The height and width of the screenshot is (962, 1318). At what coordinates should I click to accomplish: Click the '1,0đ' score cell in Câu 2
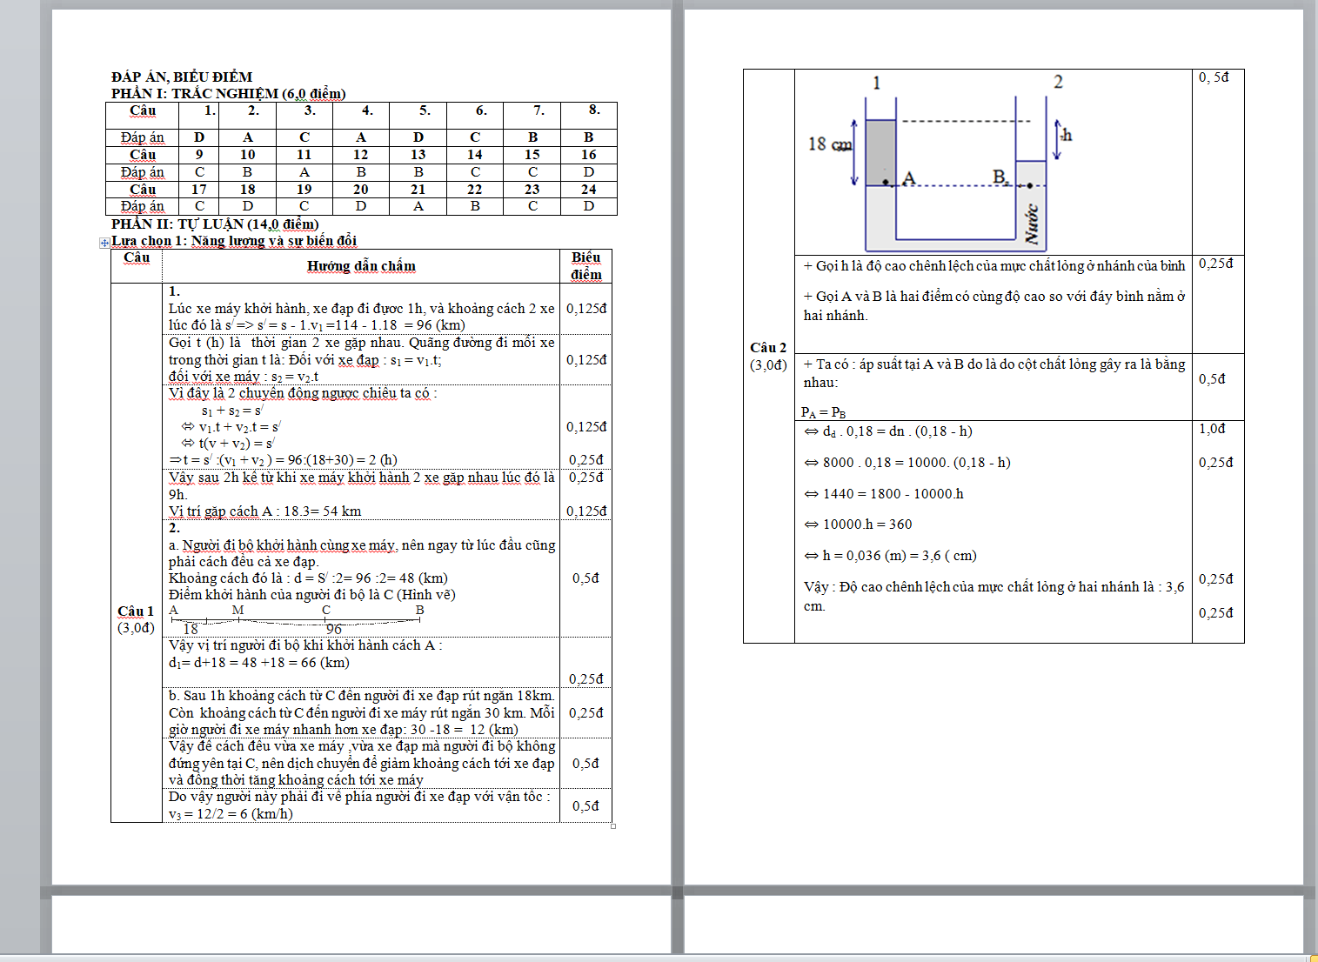tap(1212, 429)
